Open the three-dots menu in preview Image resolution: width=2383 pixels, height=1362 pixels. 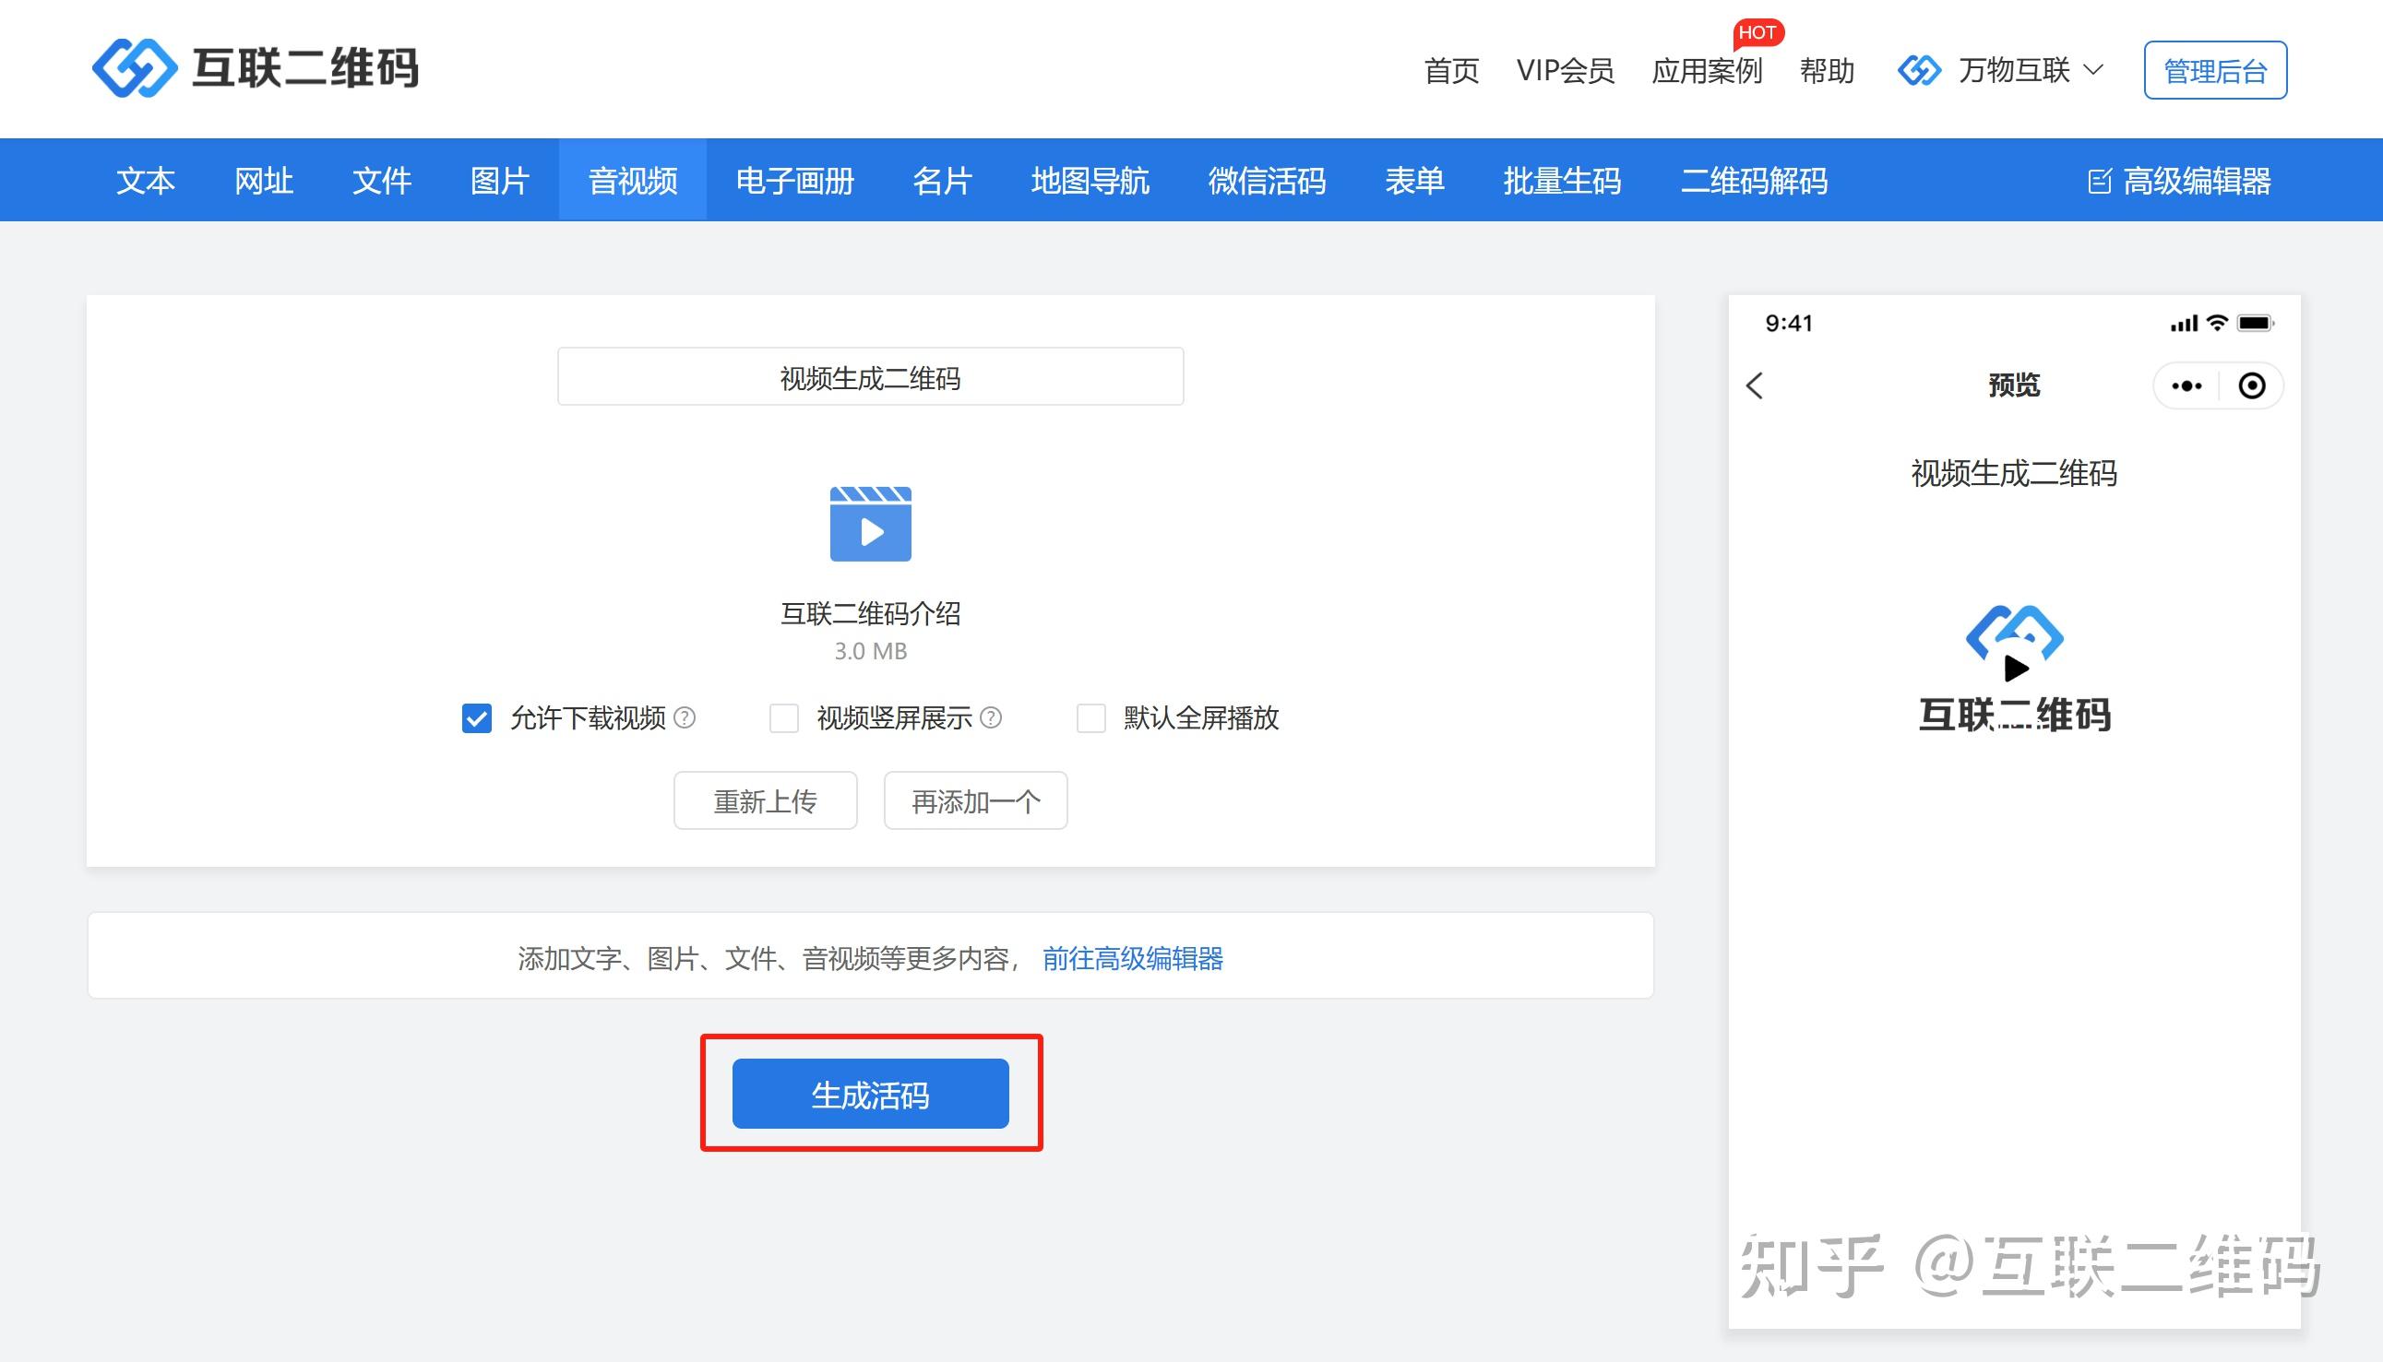[2186, 385]
